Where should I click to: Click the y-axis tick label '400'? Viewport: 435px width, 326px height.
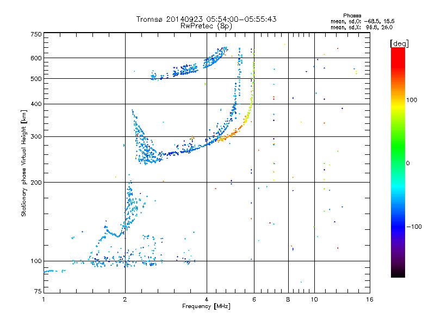36,104
